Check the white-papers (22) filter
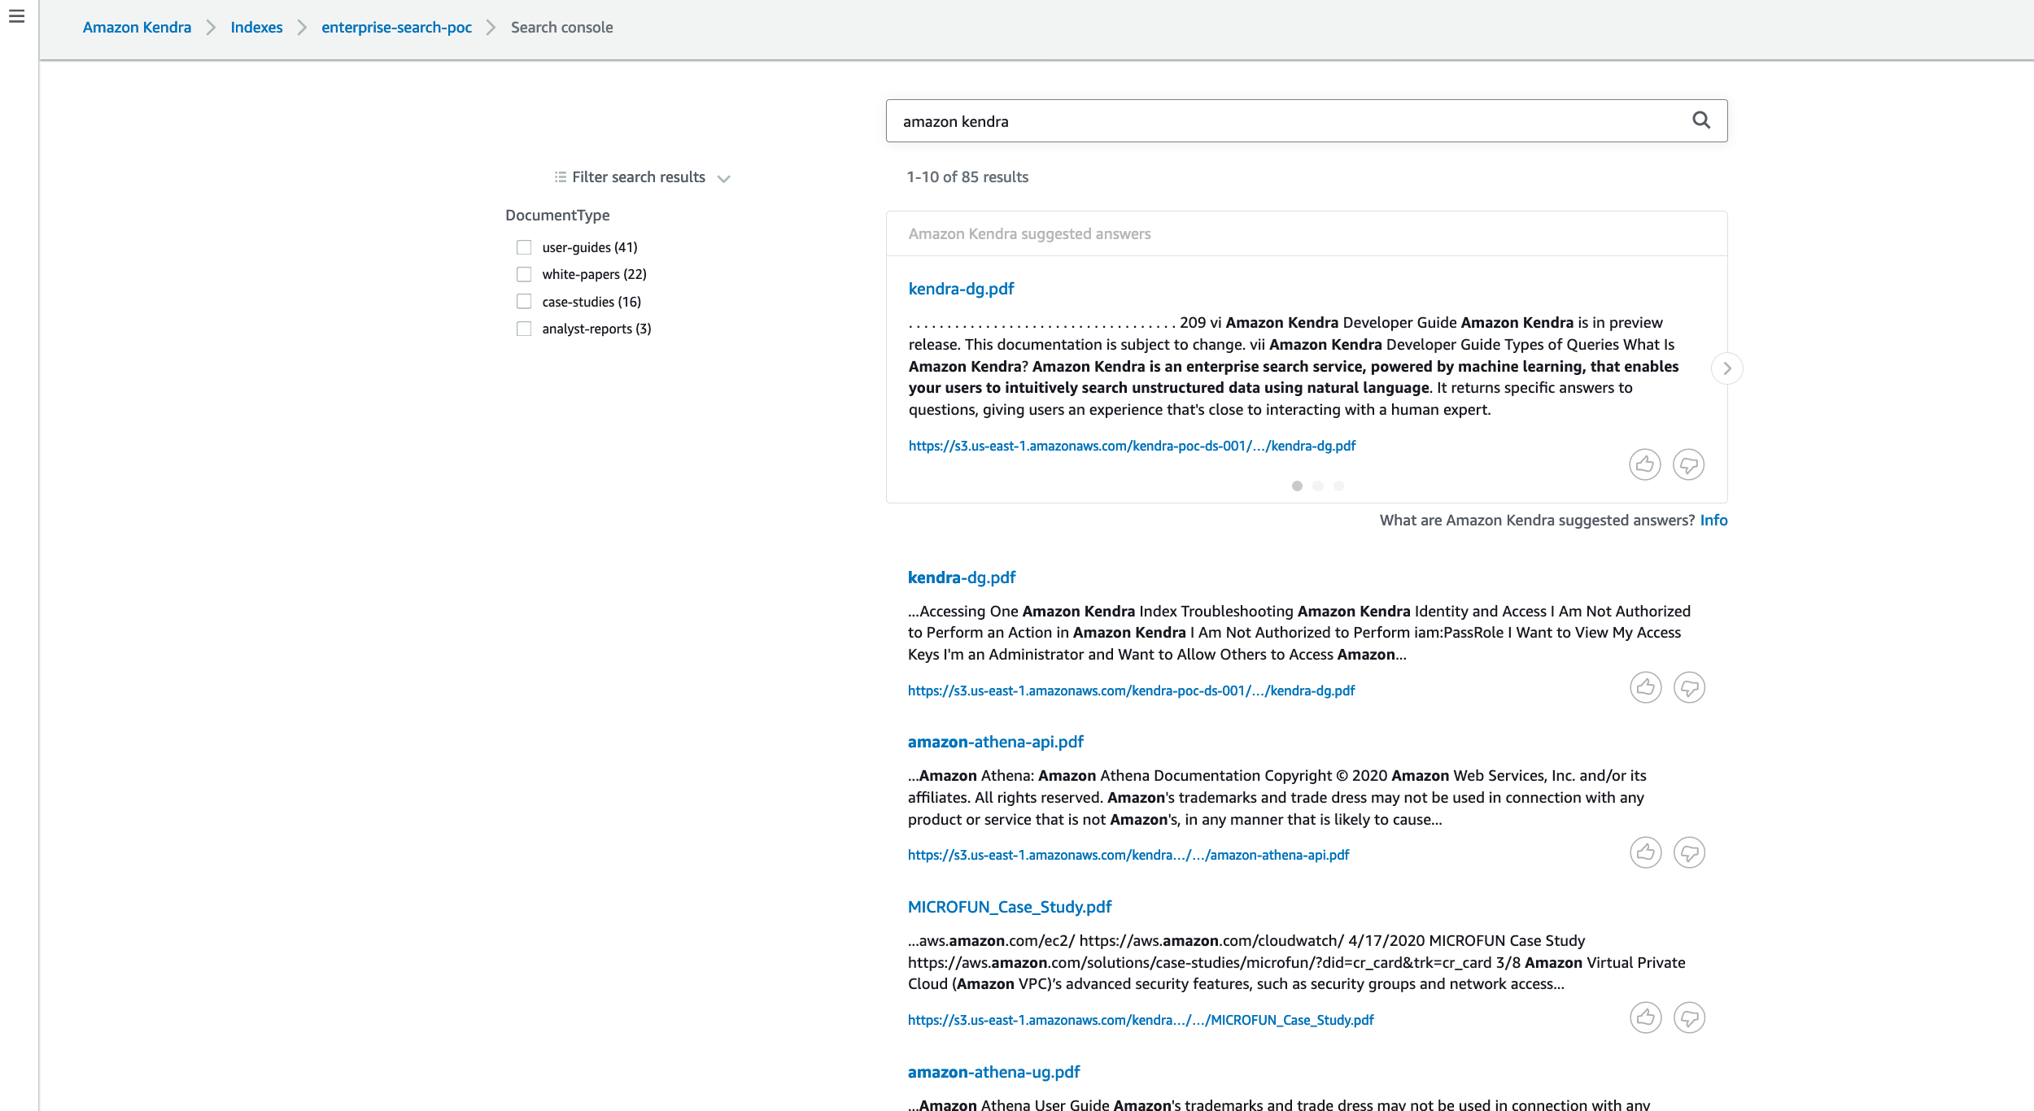 click(x=524, y=274)
